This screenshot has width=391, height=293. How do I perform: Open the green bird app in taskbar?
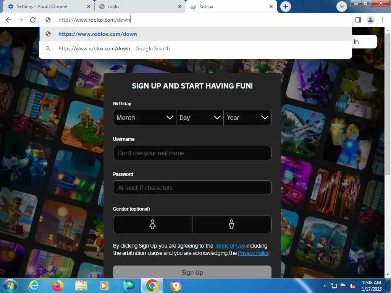click(x=128, y=286)
